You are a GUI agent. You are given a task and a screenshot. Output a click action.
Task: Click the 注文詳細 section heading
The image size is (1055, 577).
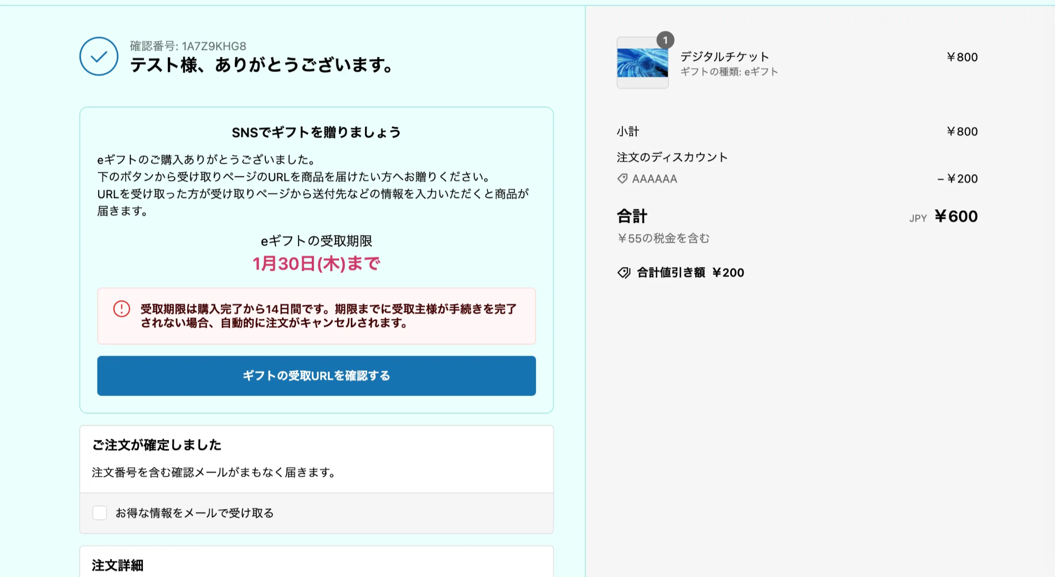pyautogui.click(x=118, y=565)
